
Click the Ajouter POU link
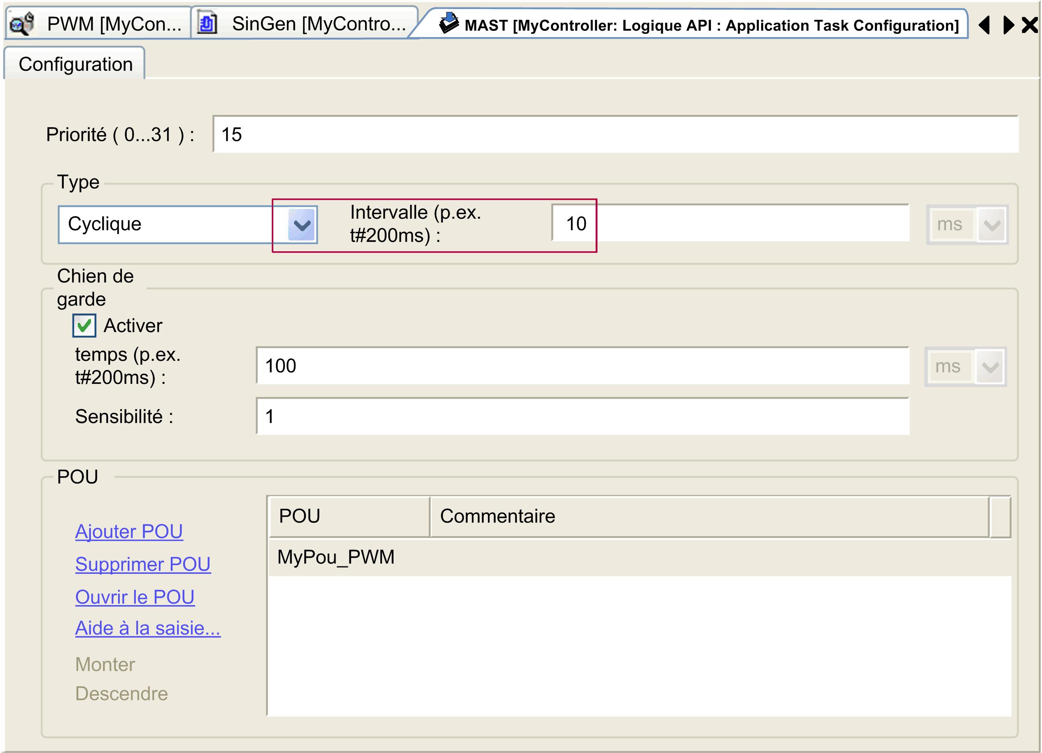(129, 531)
